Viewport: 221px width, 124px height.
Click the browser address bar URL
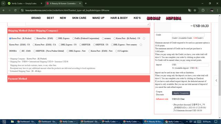67,10
